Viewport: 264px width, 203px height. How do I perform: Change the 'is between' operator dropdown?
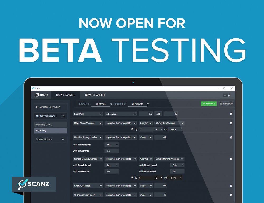121,114
